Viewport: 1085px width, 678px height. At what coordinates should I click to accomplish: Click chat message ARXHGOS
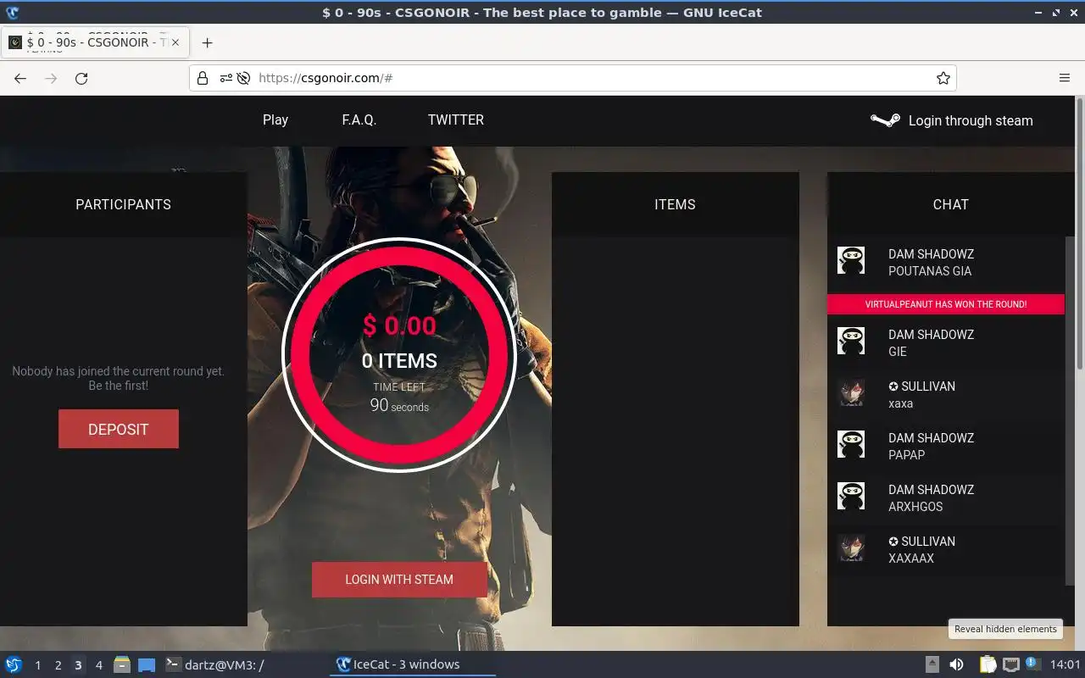915,507
